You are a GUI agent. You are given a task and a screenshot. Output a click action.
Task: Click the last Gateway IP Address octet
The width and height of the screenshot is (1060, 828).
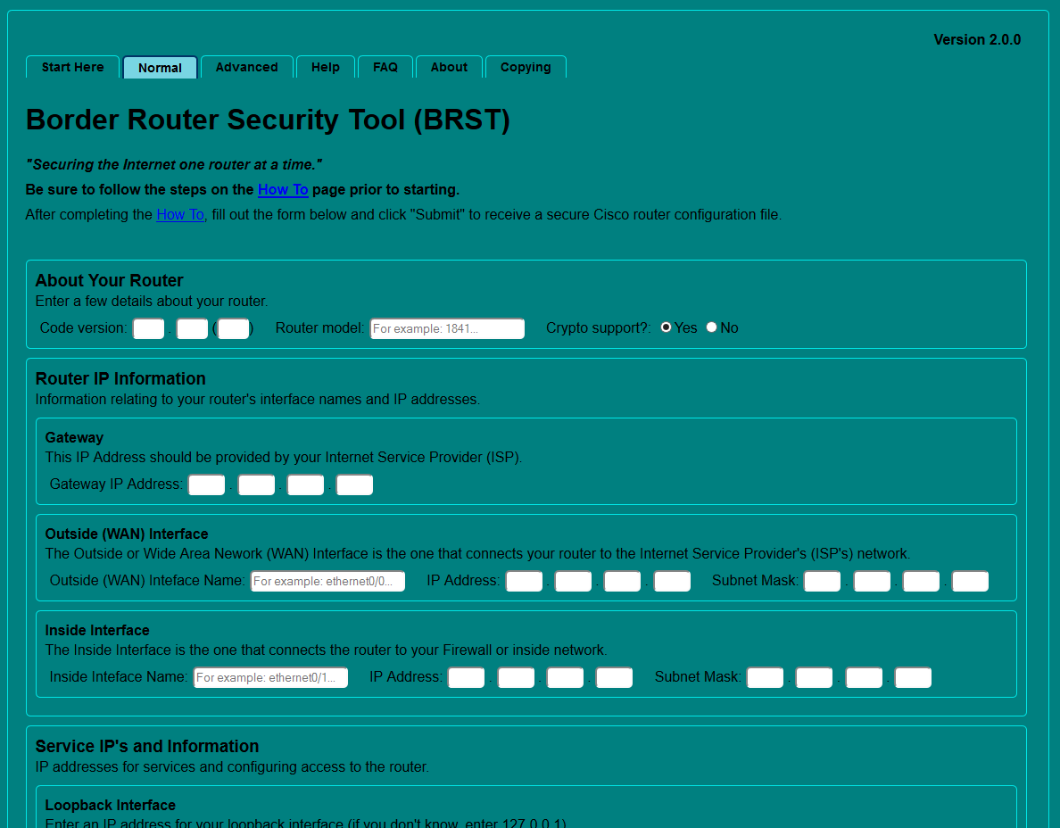coord(354,484)
